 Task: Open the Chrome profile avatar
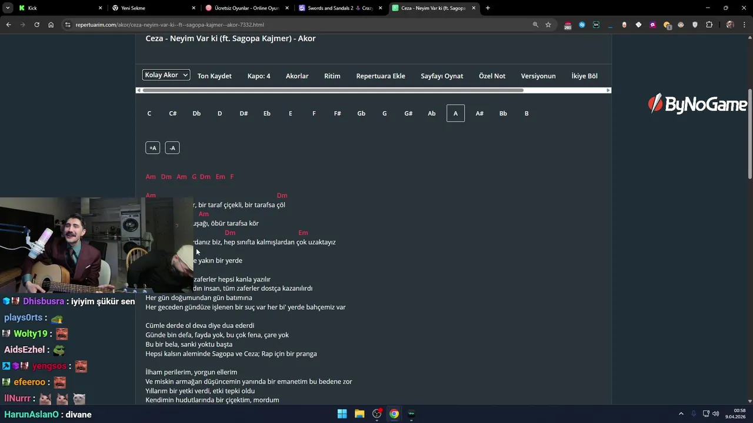730,25
